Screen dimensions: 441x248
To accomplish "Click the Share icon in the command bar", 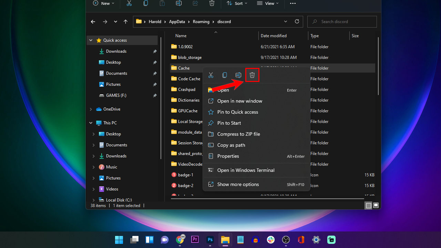I will click(x=195, y=3).
